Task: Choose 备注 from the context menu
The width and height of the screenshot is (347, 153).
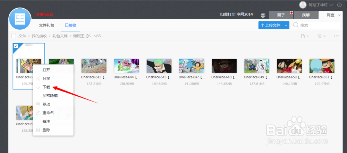Action: (46, 121)
